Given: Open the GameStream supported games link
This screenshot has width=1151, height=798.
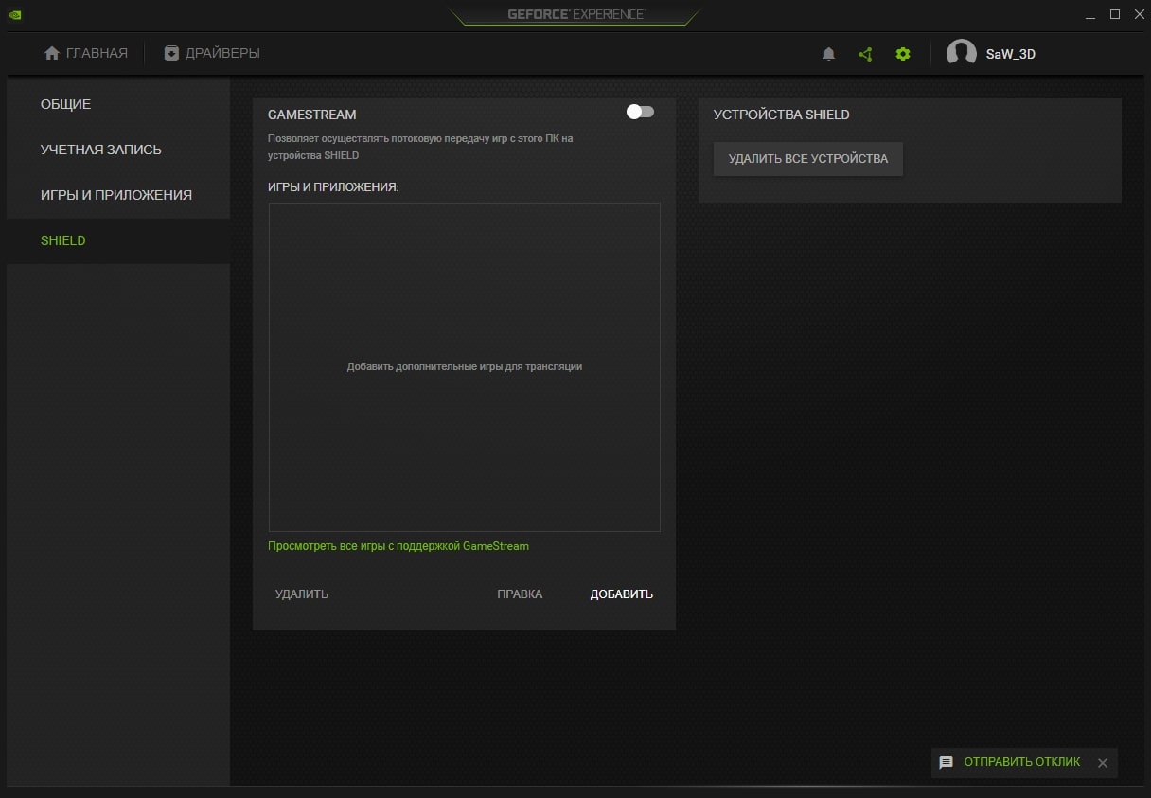Looking at the screenshot, I should click(x=398, y=546).
